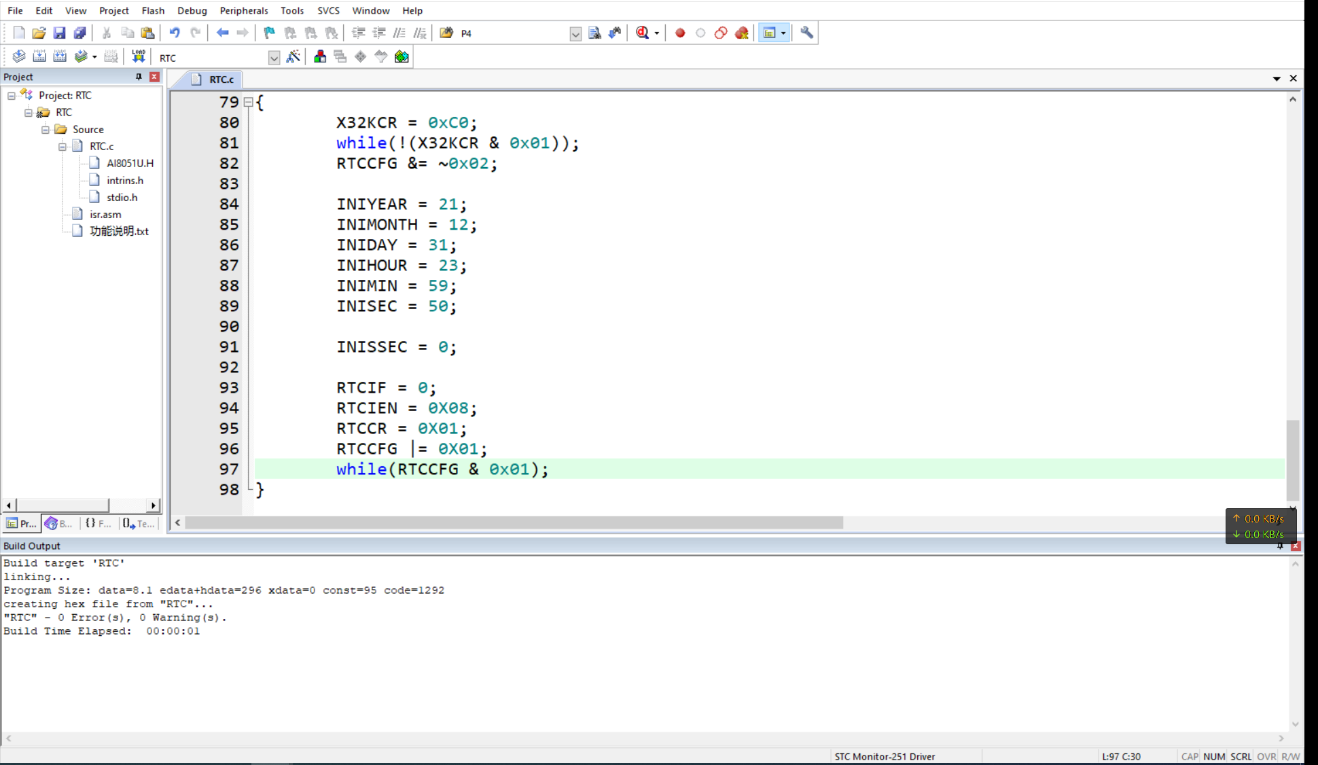Create a new file with the New icon
The height and width of the screenshot is (765, 1318).
pos(19,33)
